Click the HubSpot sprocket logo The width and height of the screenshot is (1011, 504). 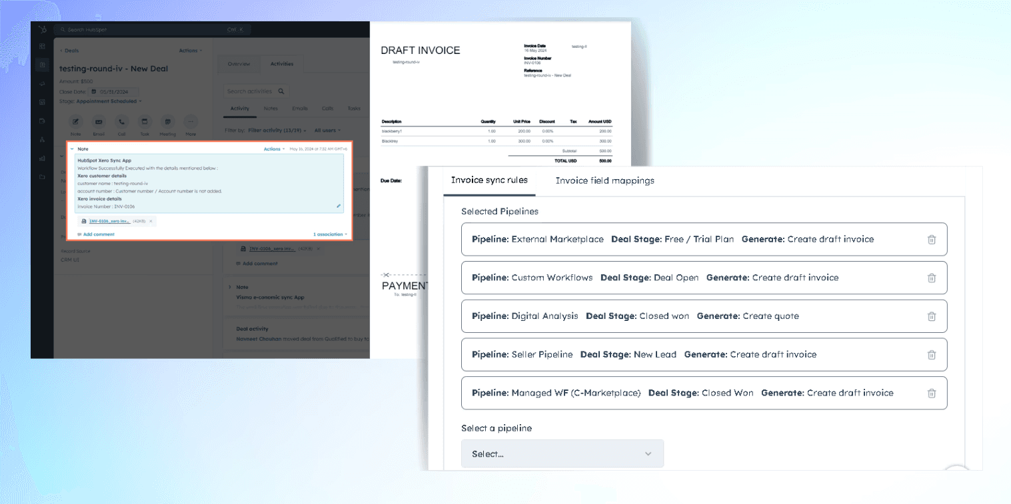43,30
